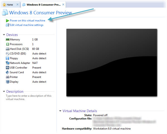Select the Processors device icon
This screenshot has height=134, width=167.
8,44
